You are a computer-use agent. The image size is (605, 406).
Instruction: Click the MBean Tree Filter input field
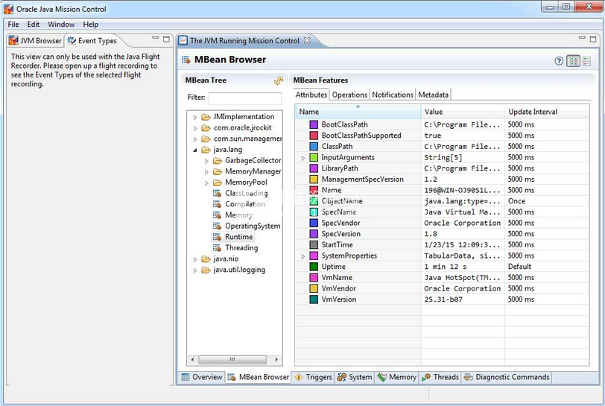pyautogui.click(x=244, y=98)
